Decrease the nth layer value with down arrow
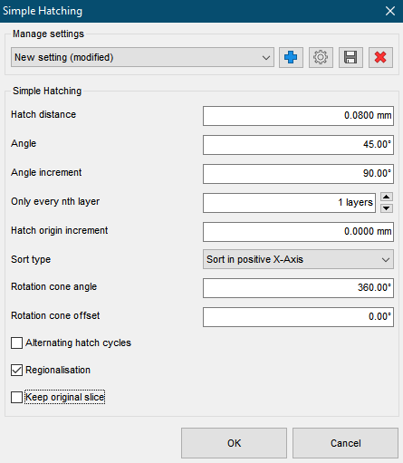 [387, 208]
